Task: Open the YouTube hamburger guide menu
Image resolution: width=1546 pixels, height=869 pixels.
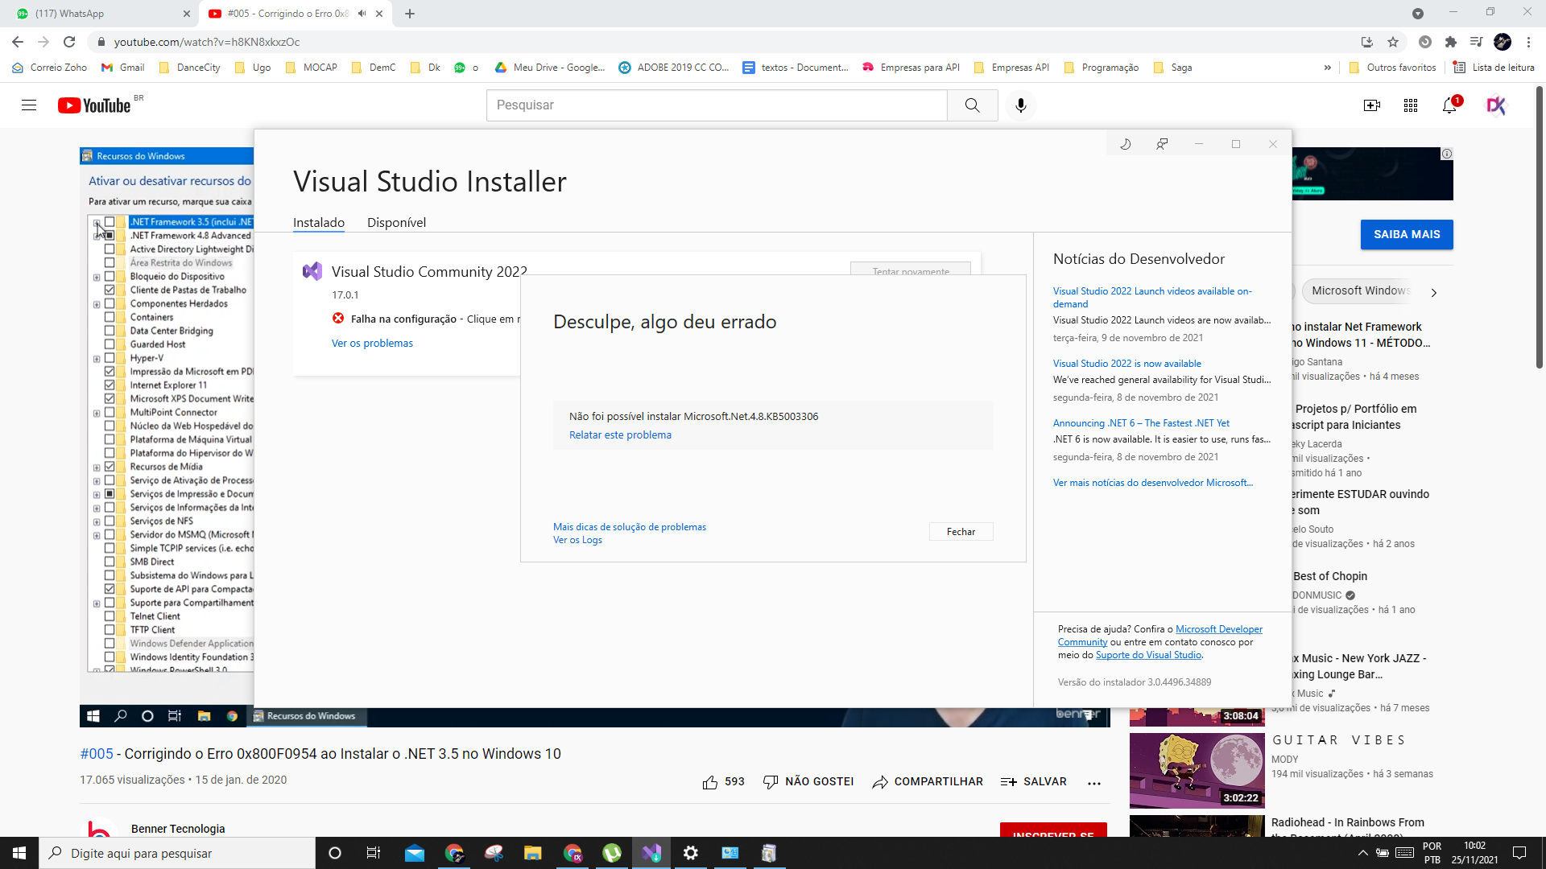Action: pyautogui.click(x=29, y=105)
